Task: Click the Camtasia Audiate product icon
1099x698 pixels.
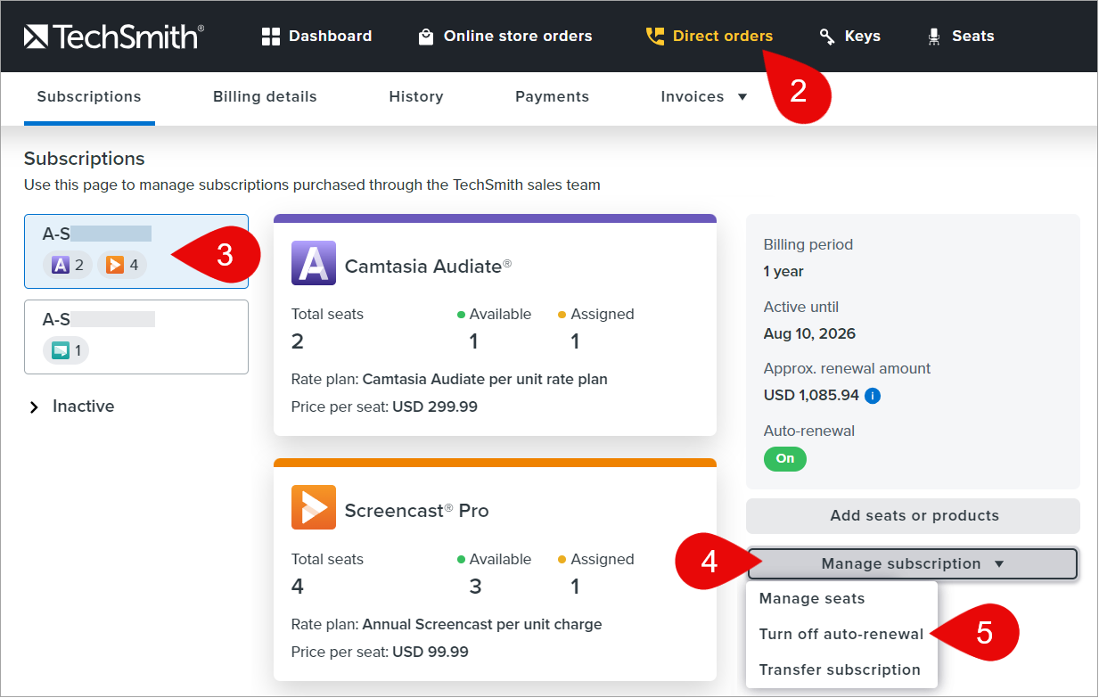Action: (314, 263)
